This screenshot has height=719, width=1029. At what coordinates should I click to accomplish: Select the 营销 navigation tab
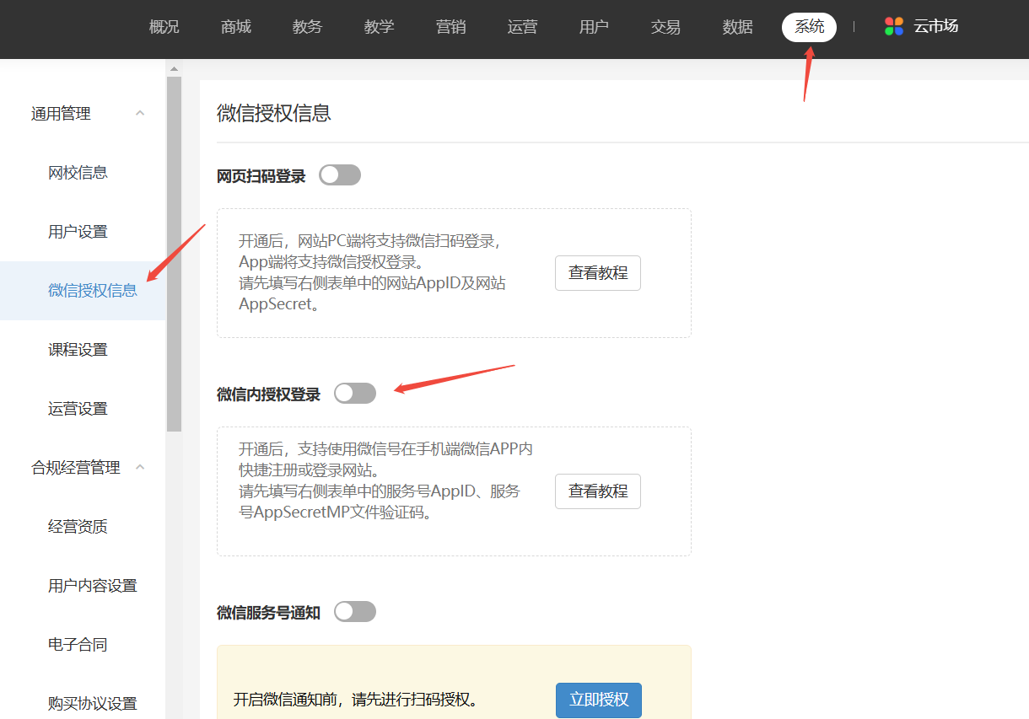pos(451,27)
